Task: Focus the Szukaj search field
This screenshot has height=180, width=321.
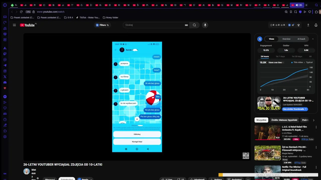Action: point(154,25)
